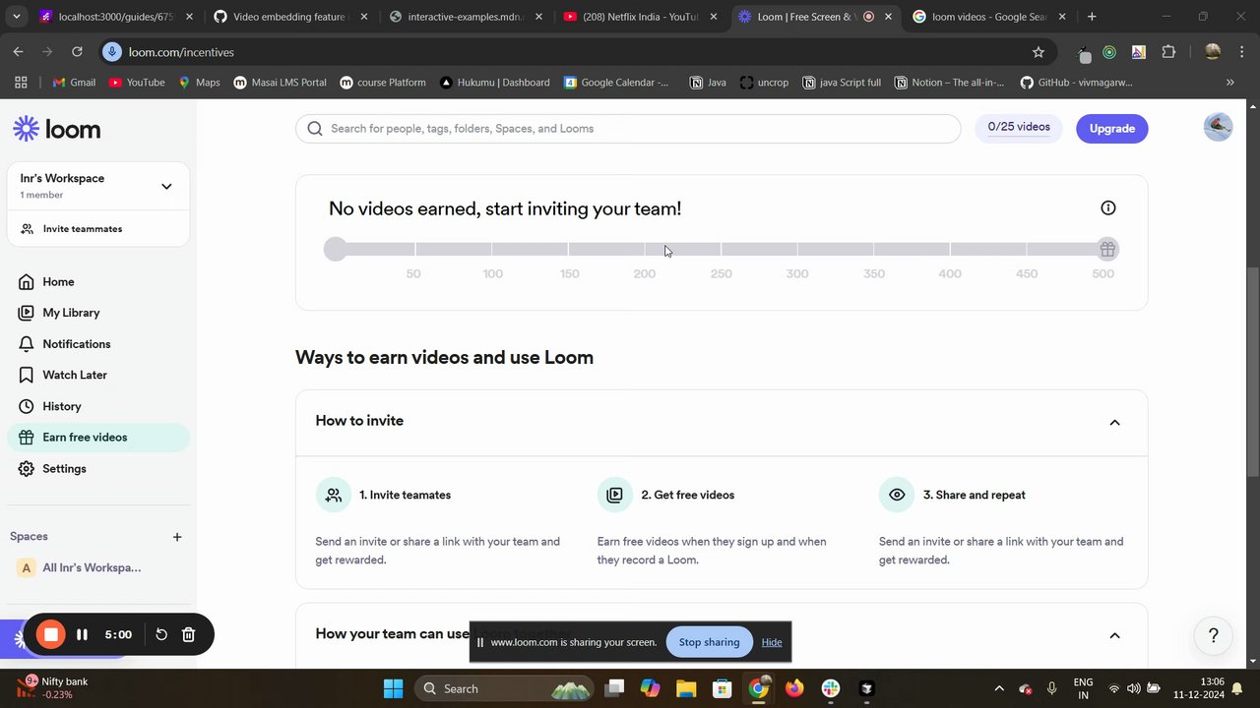Viewport: 1260px width, 708px height.
Task: Click the search input field
Action: [x=628, y=129]
